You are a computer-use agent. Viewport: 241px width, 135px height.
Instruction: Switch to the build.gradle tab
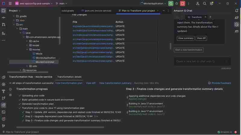click(67, 11)
